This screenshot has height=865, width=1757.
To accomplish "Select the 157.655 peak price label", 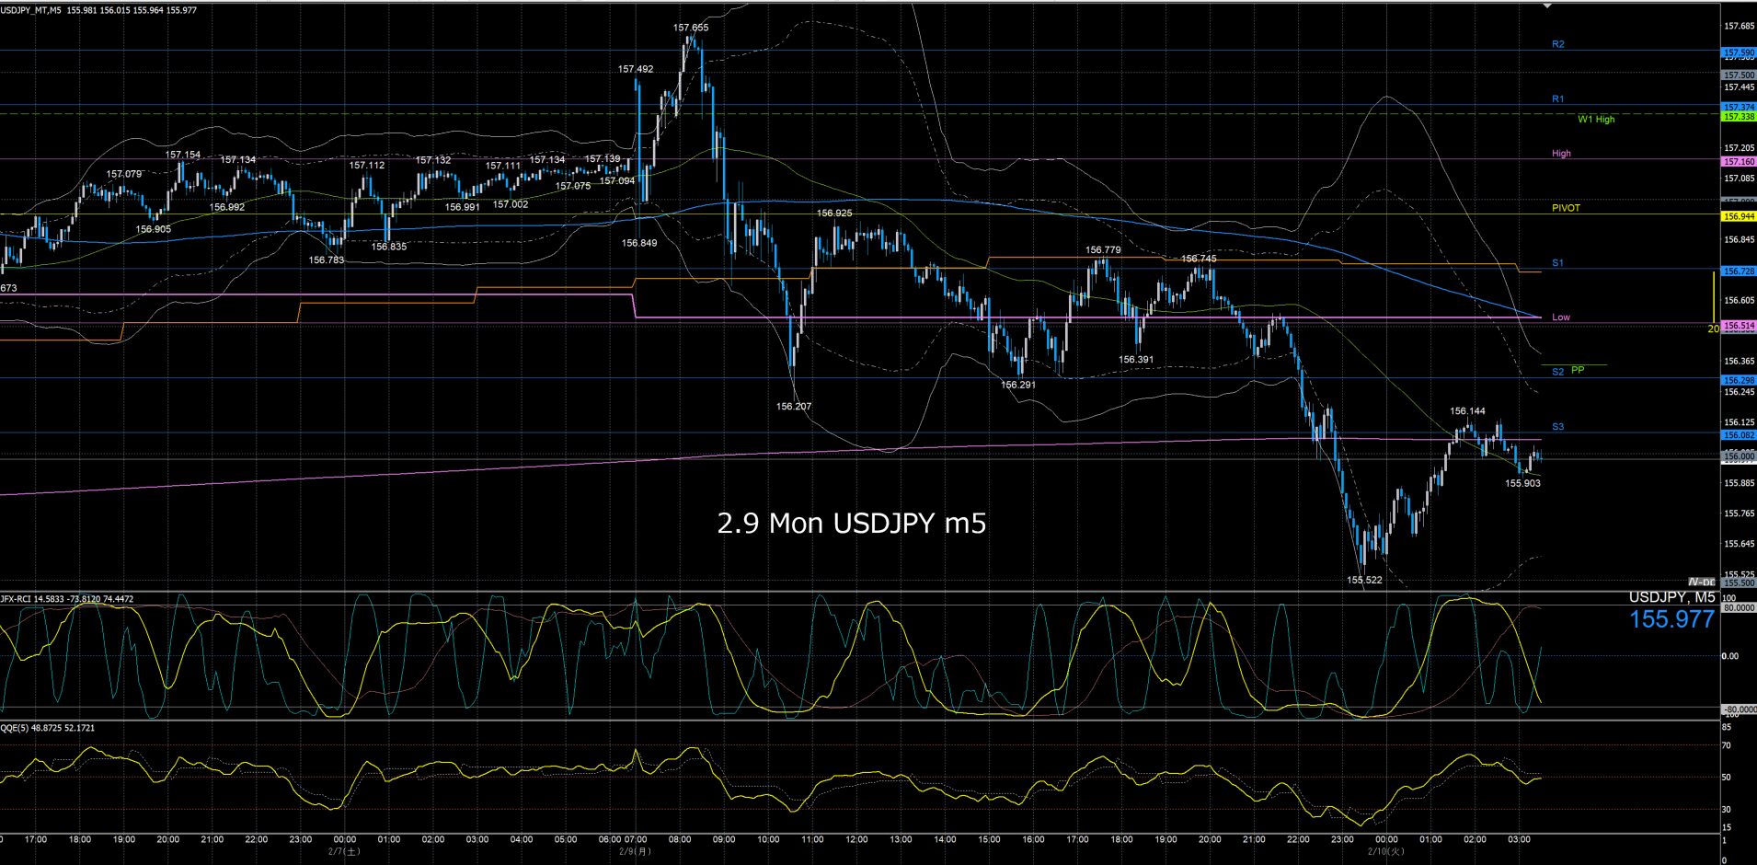I will pos(691,28).
